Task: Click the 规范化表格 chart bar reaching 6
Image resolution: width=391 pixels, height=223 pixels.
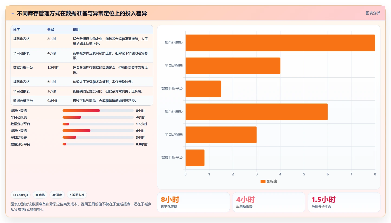Action: [x=256, y=112]
